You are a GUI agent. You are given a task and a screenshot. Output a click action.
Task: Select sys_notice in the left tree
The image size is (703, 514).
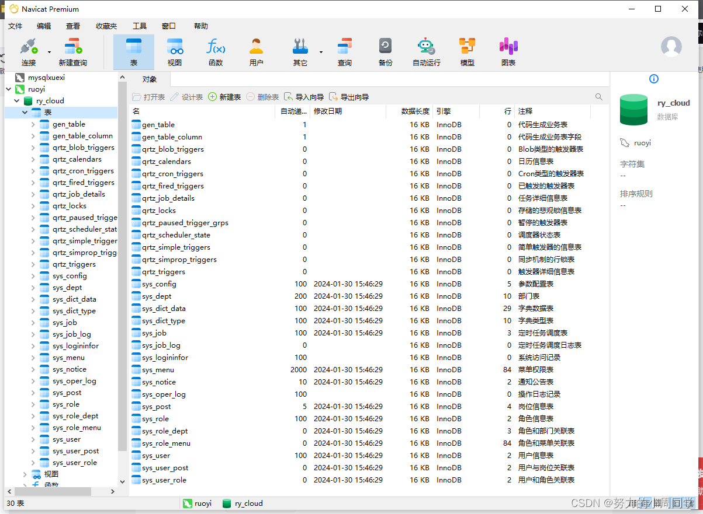click(x=69, y=369)
